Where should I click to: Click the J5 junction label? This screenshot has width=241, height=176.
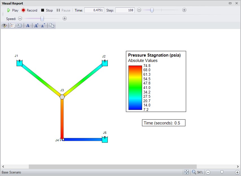point(105,133)
